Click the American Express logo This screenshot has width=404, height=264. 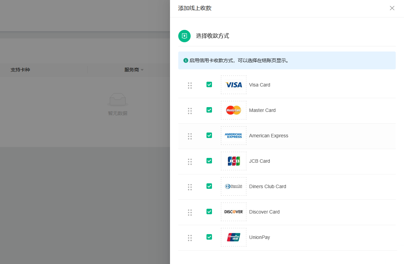(x=234, y=136)
